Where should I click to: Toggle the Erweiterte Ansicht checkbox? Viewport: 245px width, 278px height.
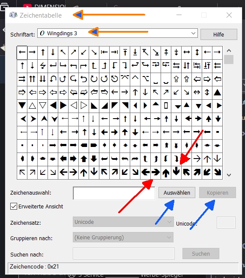[14, 206]
